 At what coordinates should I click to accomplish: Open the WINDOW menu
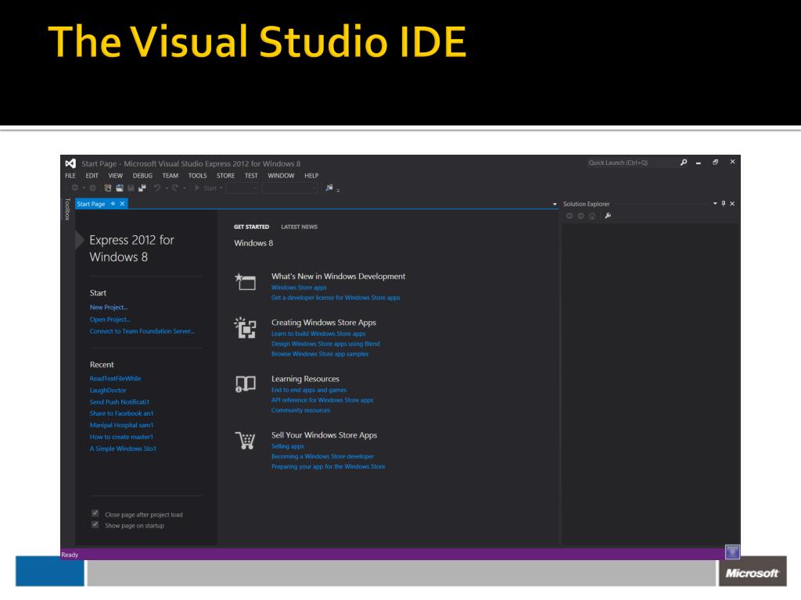(x=281, y=176)
